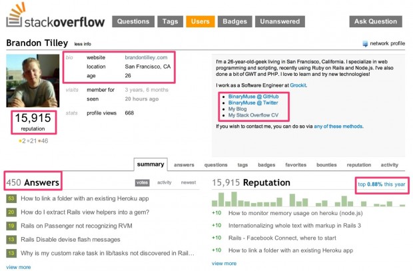Click view more under Reputation
This screenshot has width=413, height=271.
click(x=224, y=264)
